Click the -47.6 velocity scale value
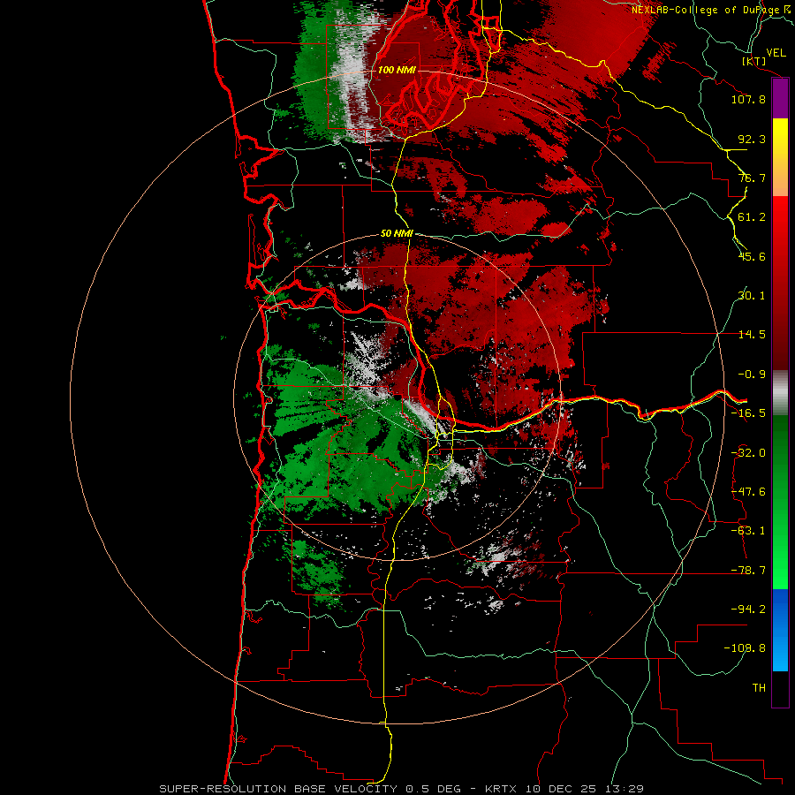This screenshot has height=795, width=795. coord(748,491)
